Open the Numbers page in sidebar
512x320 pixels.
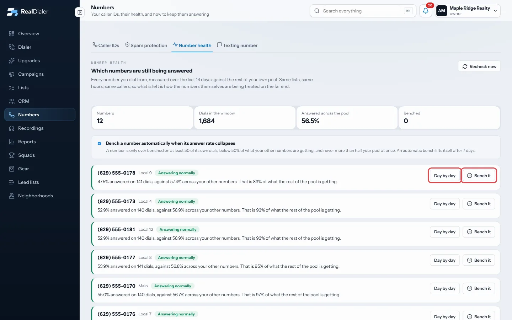[x=40, y=115]
